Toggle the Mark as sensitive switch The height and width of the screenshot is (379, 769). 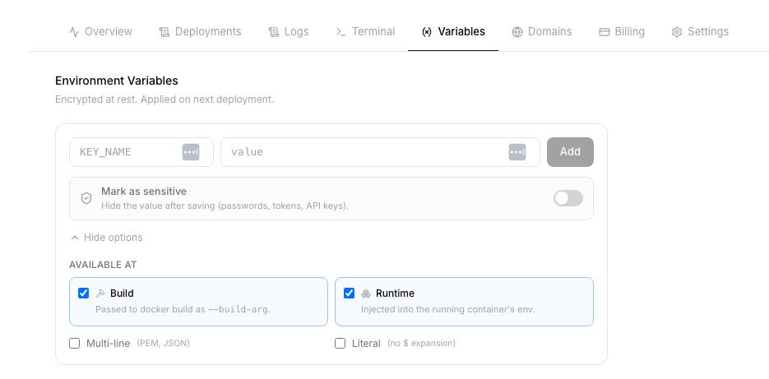click(x=568, y=199)
